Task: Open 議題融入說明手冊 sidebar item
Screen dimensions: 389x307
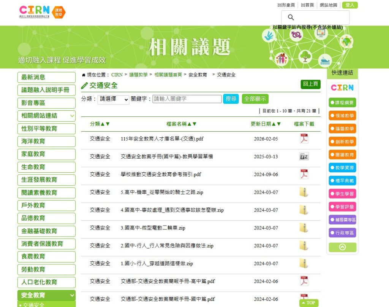Action: click(x=46, y=90)
